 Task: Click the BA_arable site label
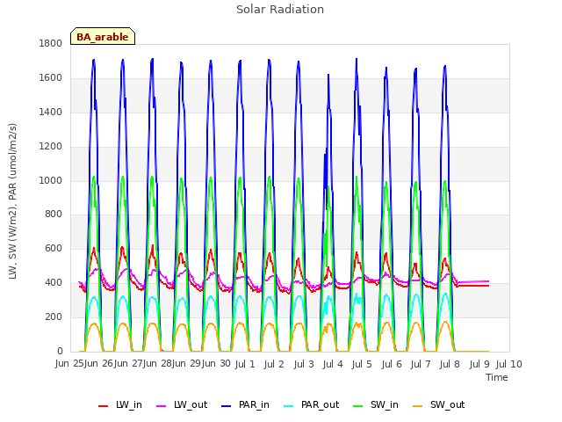click(103, 37)
